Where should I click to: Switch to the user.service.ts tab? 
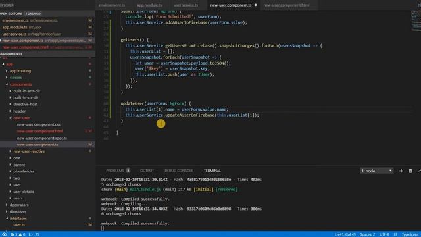point(186,5)
